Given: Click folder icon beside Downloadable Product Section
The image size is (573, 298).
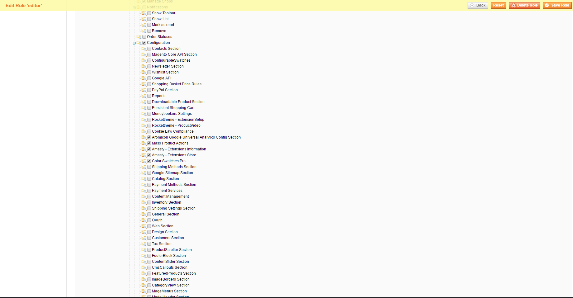Looking at the screenshot, I should 144,102.
